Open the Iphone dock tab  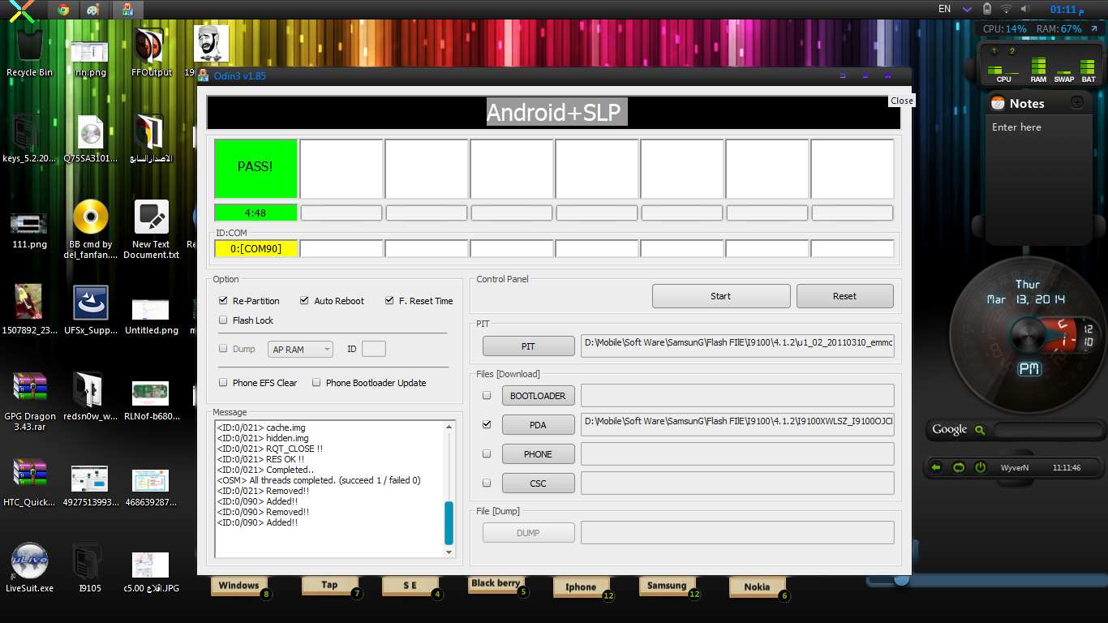[x=581, y=587]
